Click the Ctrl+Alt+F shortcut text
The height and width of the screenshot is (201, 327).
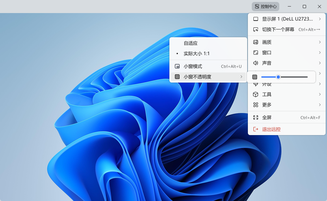310,117
